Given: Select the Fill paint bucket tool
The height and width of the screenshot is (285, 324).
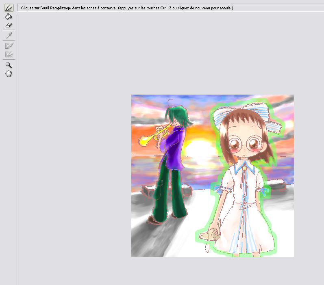Looking at the screenshot, I should (x=9, y=16).
